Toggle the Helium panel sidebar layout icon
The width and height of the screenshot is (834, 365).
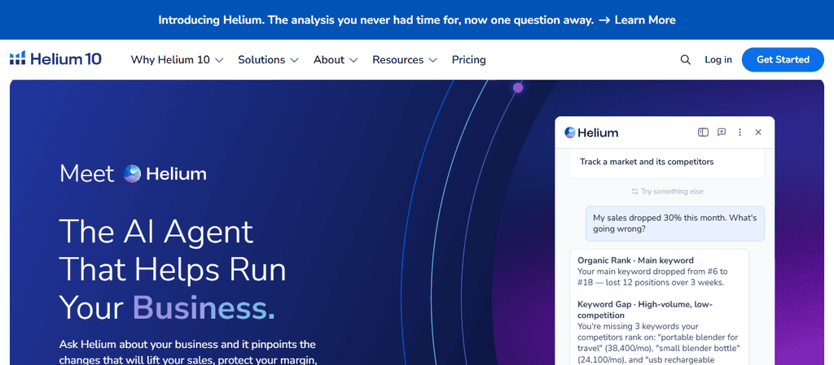pos(703,133)
